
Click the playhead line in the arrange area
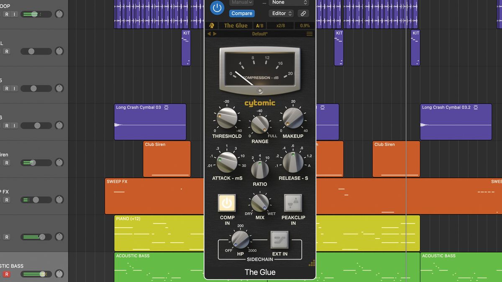tap(406, 141)
